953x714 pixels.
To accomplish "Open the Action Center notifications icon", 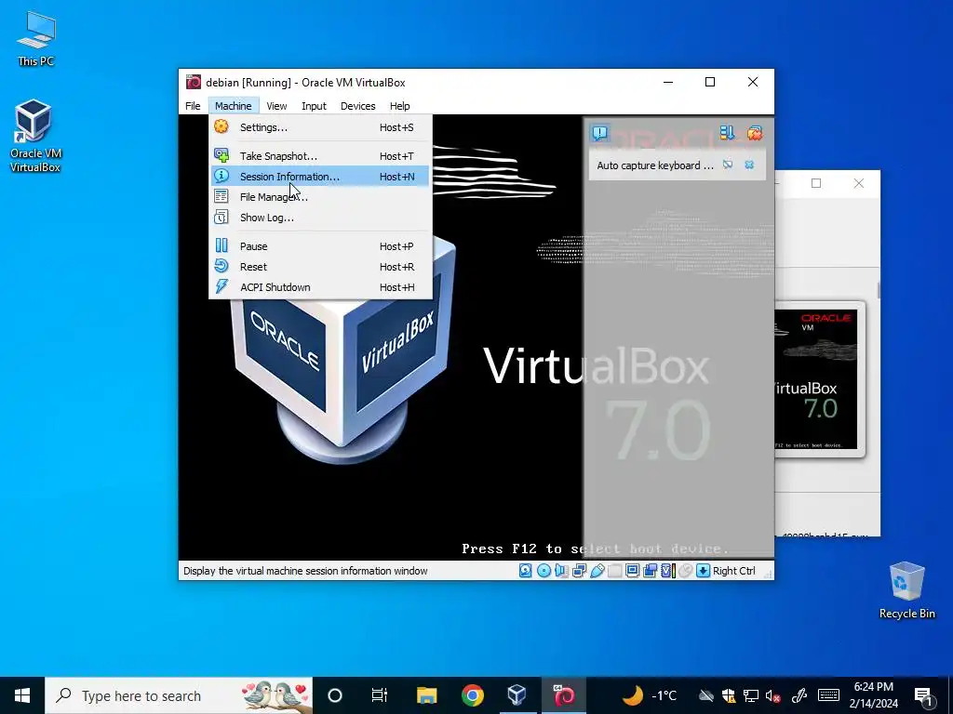I will pyautogui.click(x=924, y=695).
